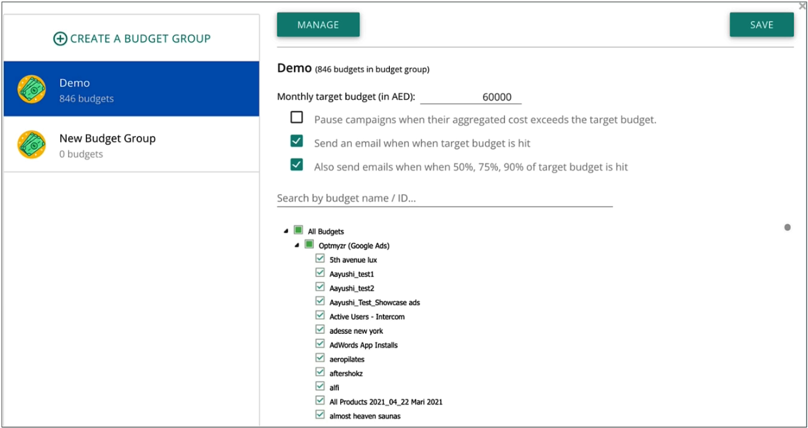
Task: Click the Demo budget group money icon
Action: pos(32,90)
